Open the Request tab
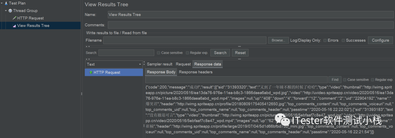395x138 pixels. (183, 64)
